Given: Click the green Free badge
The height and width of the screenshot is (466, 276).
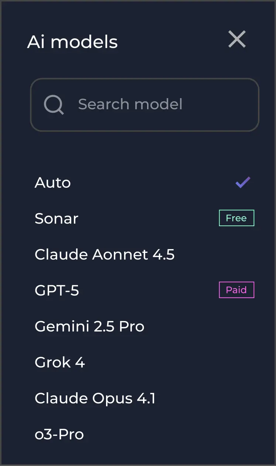Looking at the screenshot, I should click(x=236, y=218).
